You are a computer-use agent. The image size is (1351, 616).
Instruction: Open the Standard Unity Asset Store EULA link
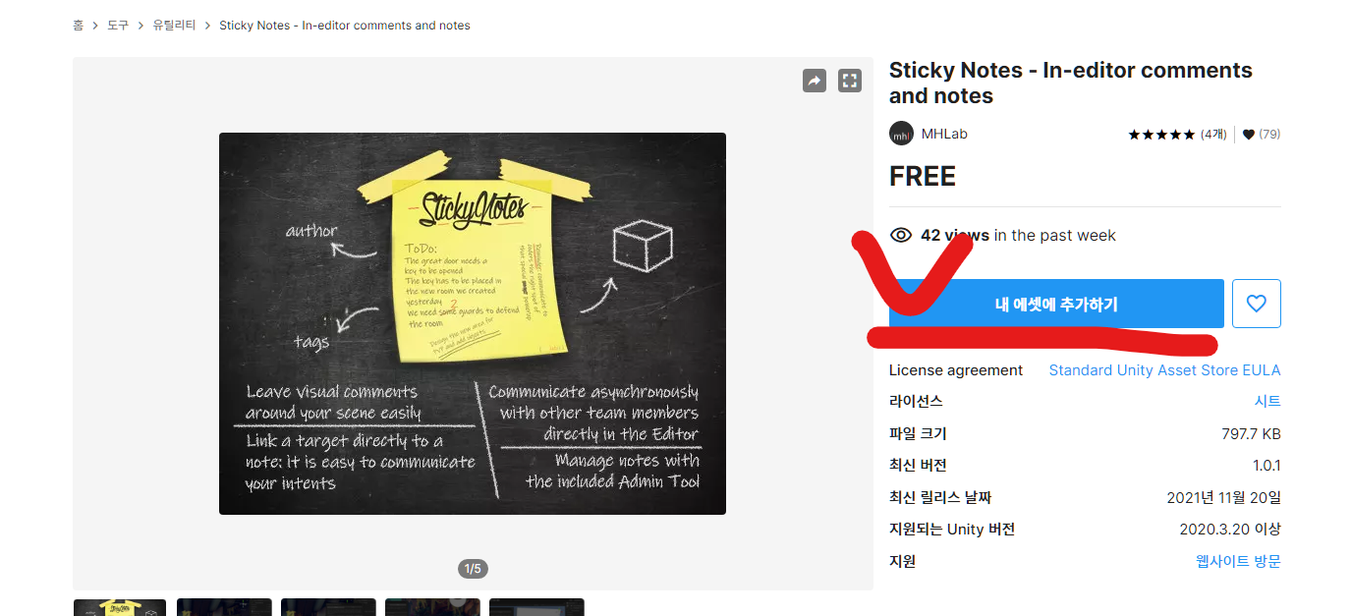pyautogui.click(x=1164, y=370)
